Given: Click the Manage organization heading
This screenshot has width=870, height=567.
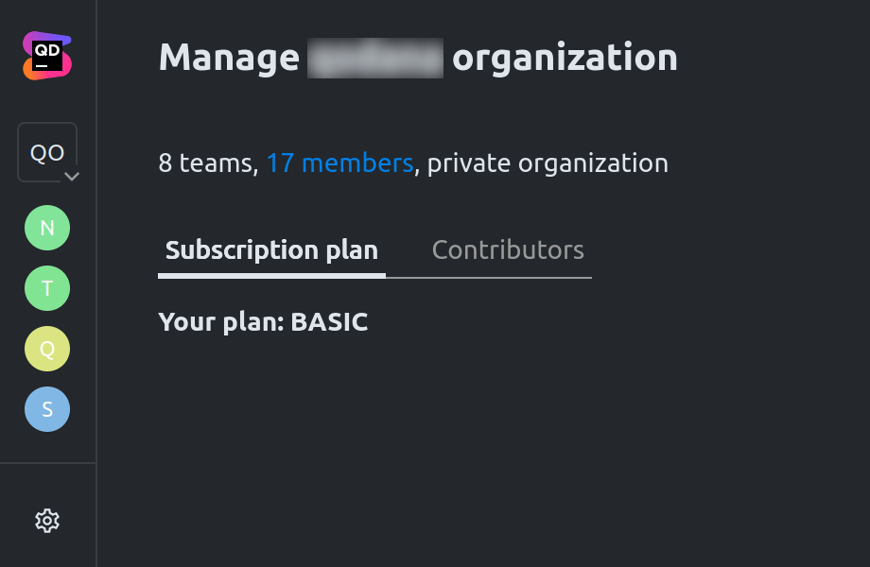Looking at the screenshot, I should (418, 57).
